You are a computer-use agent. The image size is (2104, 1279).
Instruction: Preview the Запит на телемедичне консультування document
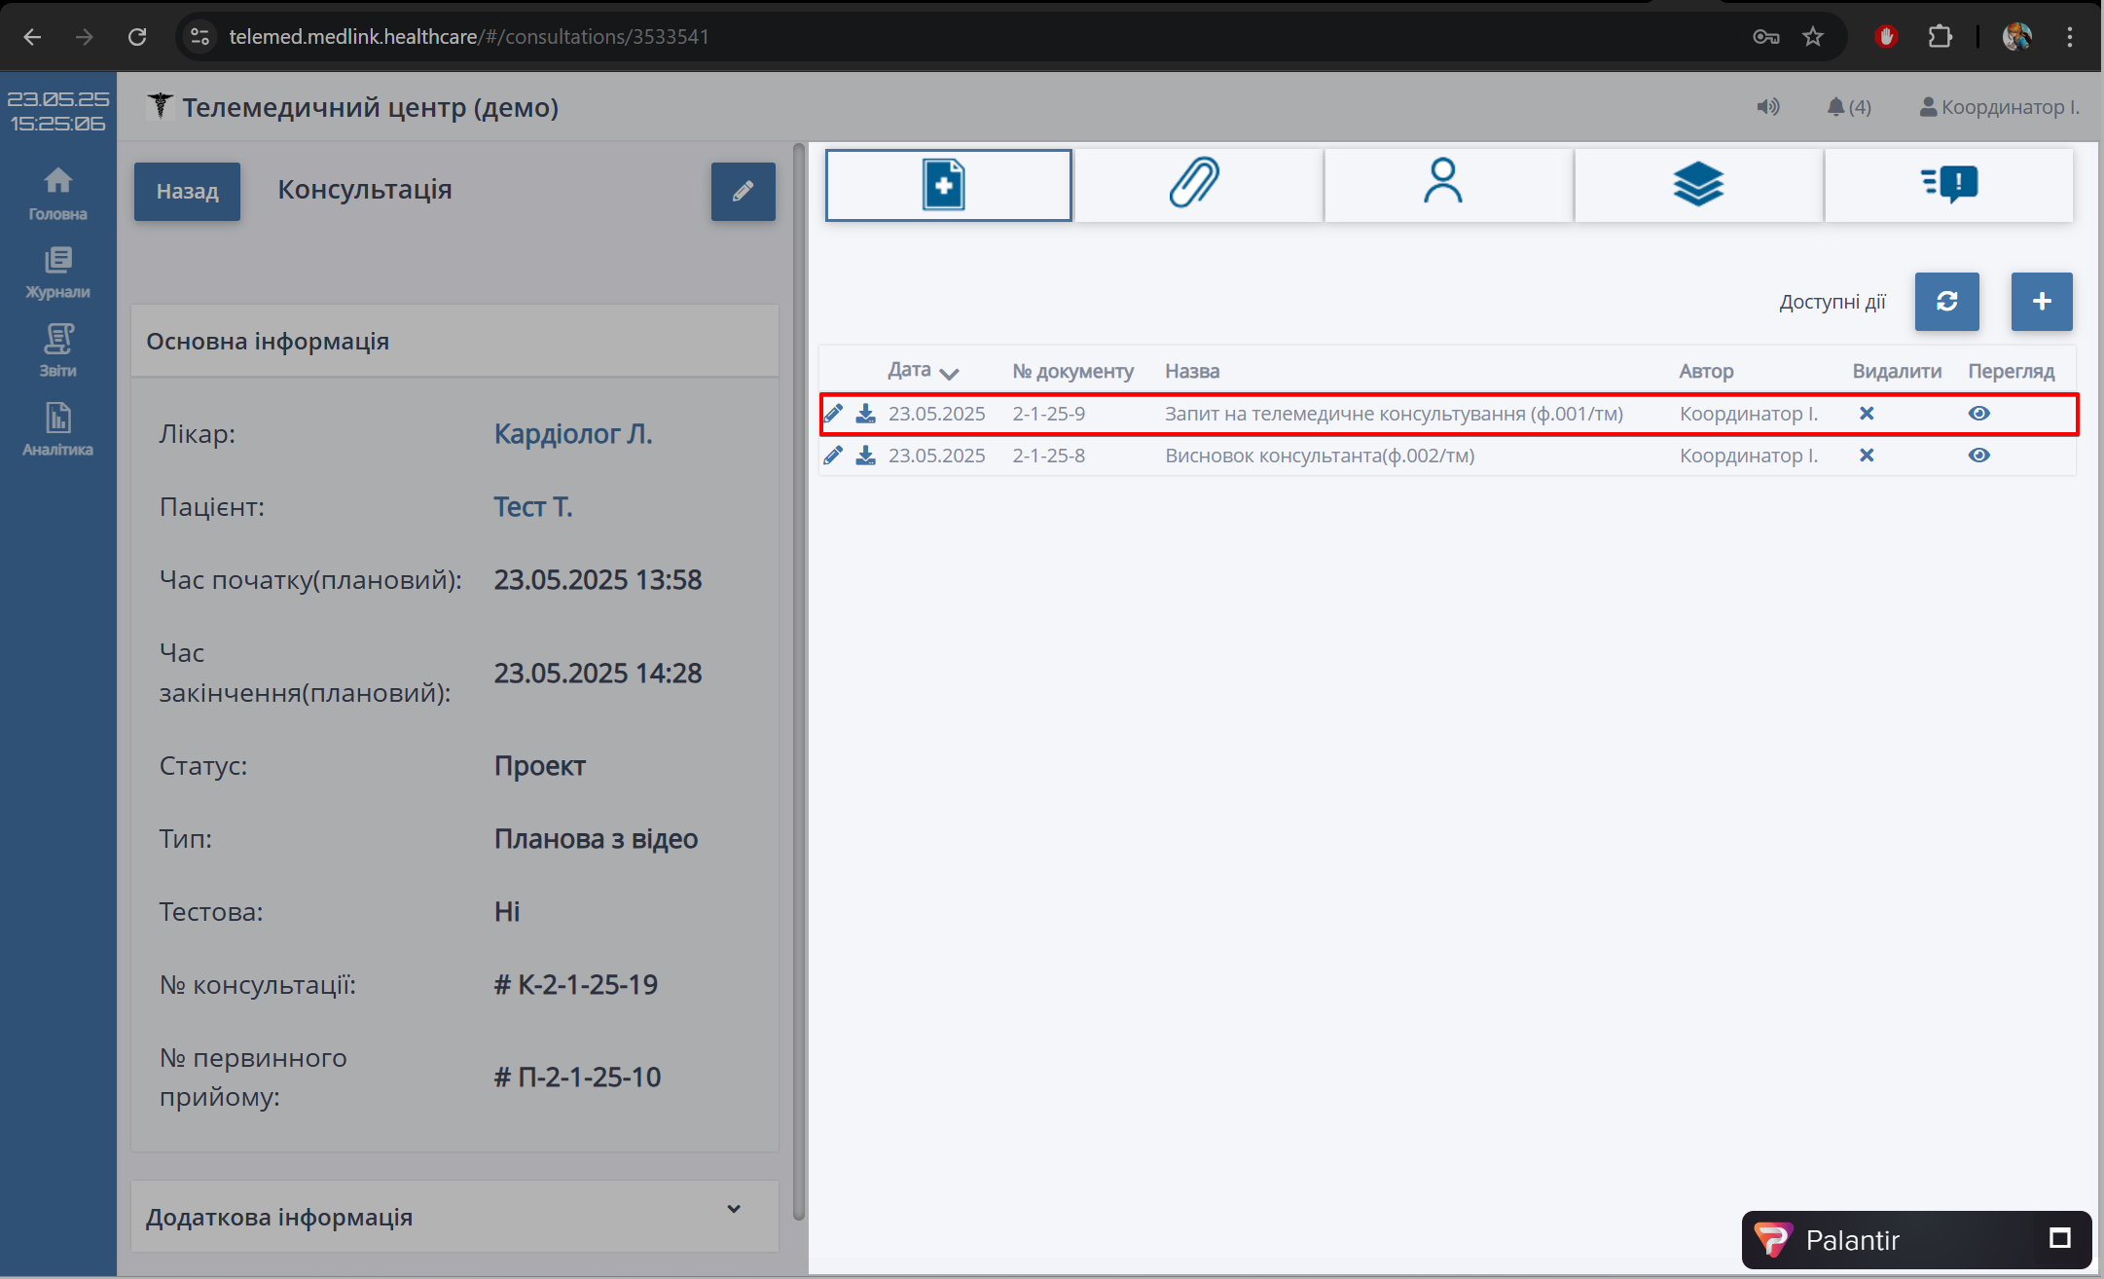coord(1977,414)
